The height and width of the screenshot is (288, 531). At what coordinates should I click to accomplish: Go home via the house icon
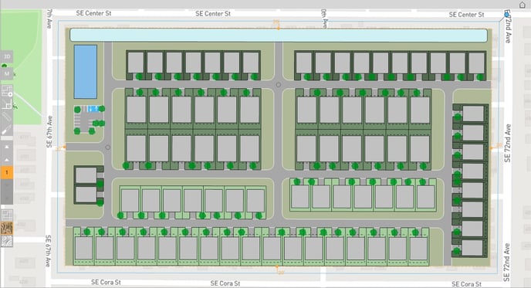522,5
